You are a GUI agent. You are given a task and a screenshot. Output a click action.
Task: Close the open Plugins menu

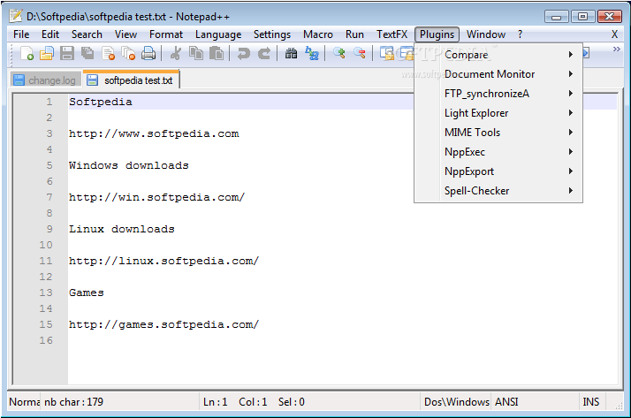click(437, 34)
